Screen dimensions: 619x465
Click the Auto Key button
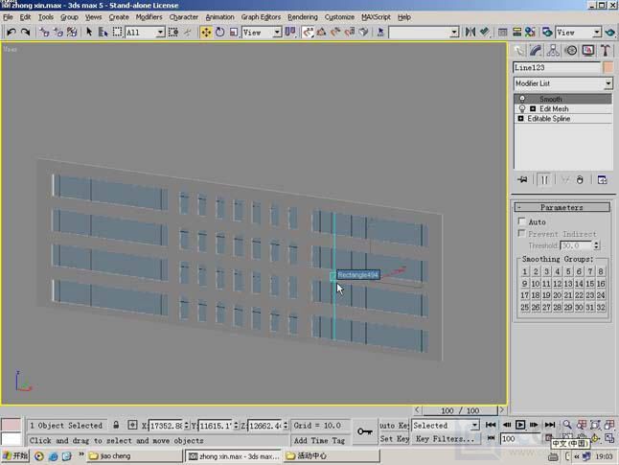(x=394, y=426)
